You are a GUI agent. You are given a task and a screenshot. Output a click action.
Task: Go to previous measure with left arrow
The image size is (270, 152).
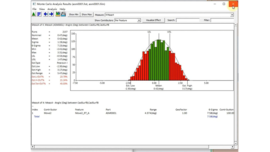[x=46, y=14]
